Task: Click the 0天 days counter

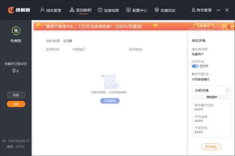Action: 16,71
